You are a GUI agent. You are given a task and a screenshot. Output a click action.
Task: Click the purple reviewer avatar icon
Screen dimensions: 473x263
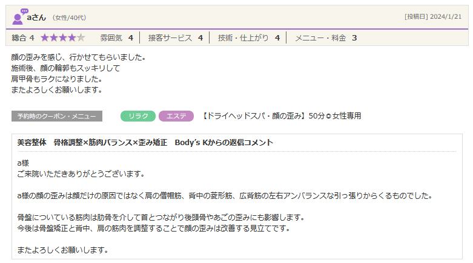pos(19,17)
